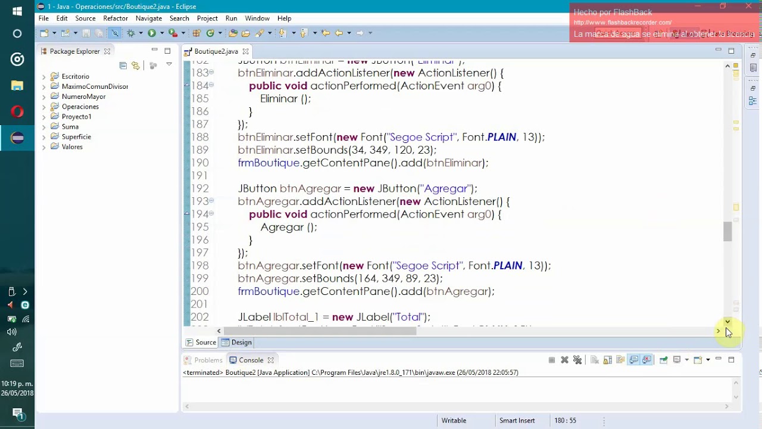Open the Run button dropdown arrow
Image resolution: width=762 pixels, height=429 pixels.
(x=162, y=33)
